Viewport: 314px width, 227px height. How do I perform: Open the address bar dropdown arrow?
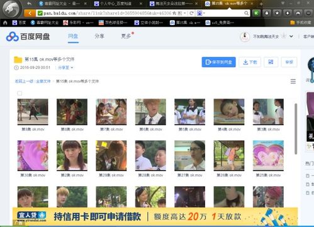pos(185,13)
